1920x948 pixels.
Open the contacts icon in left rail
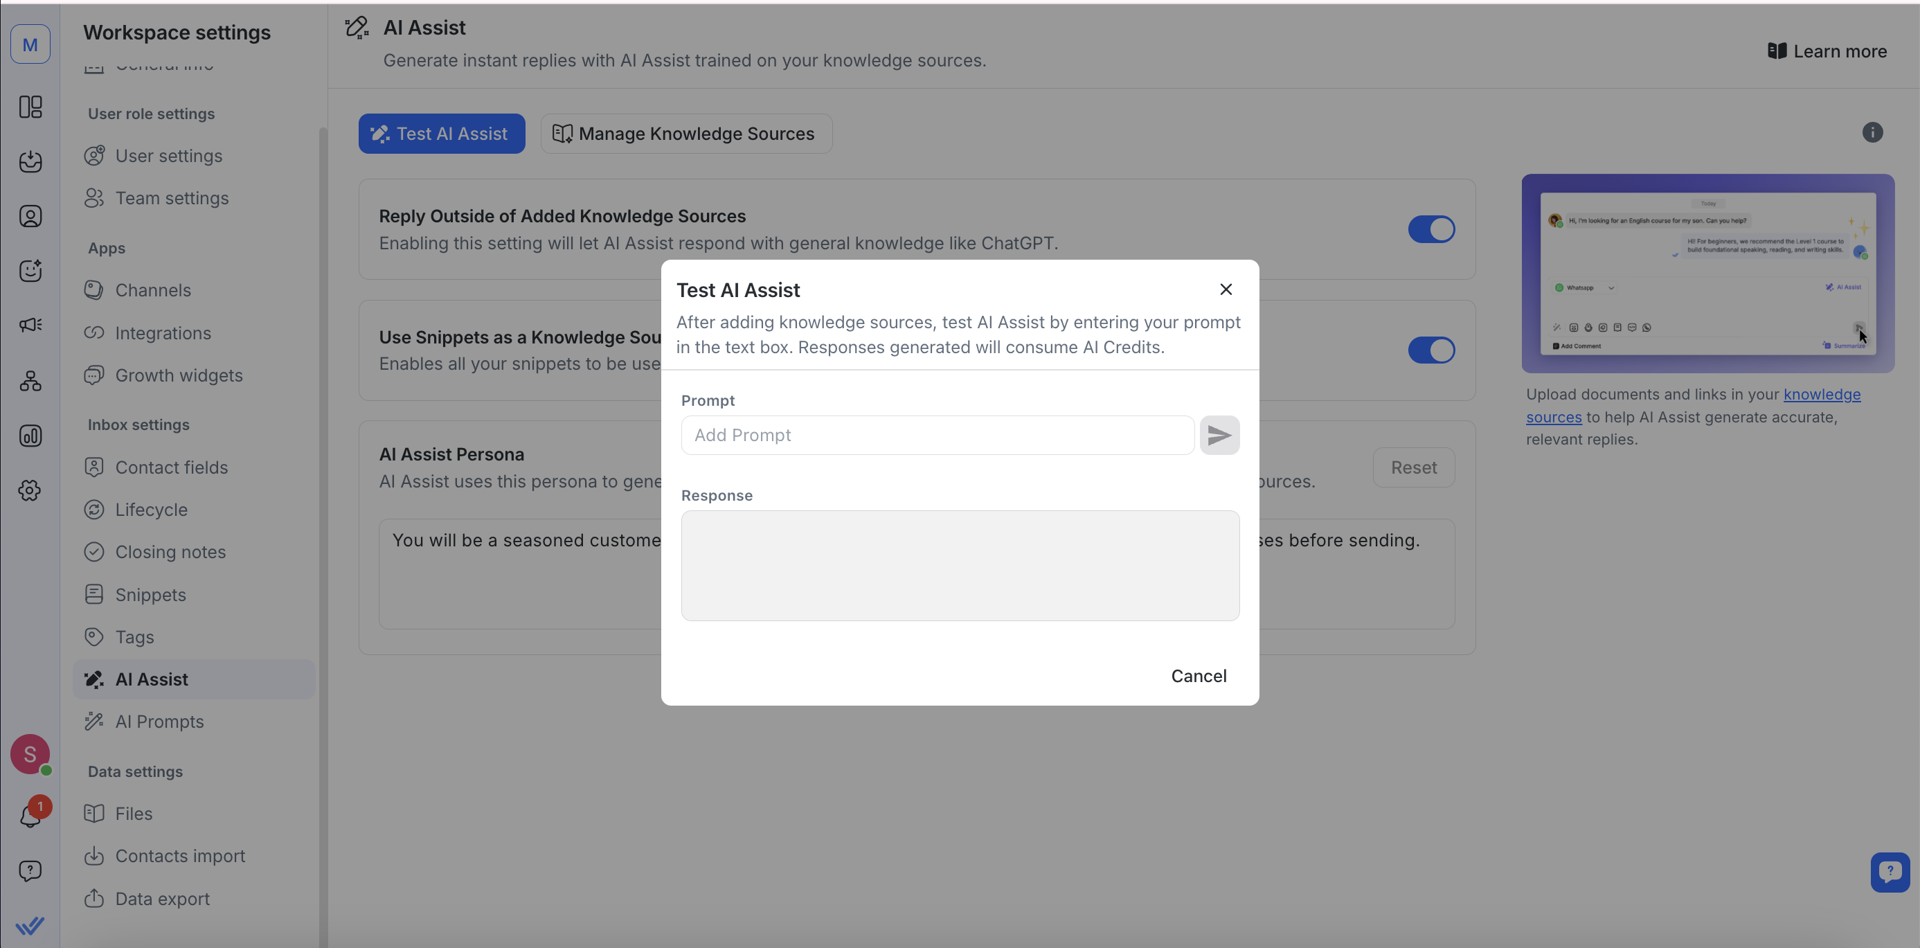30,216
